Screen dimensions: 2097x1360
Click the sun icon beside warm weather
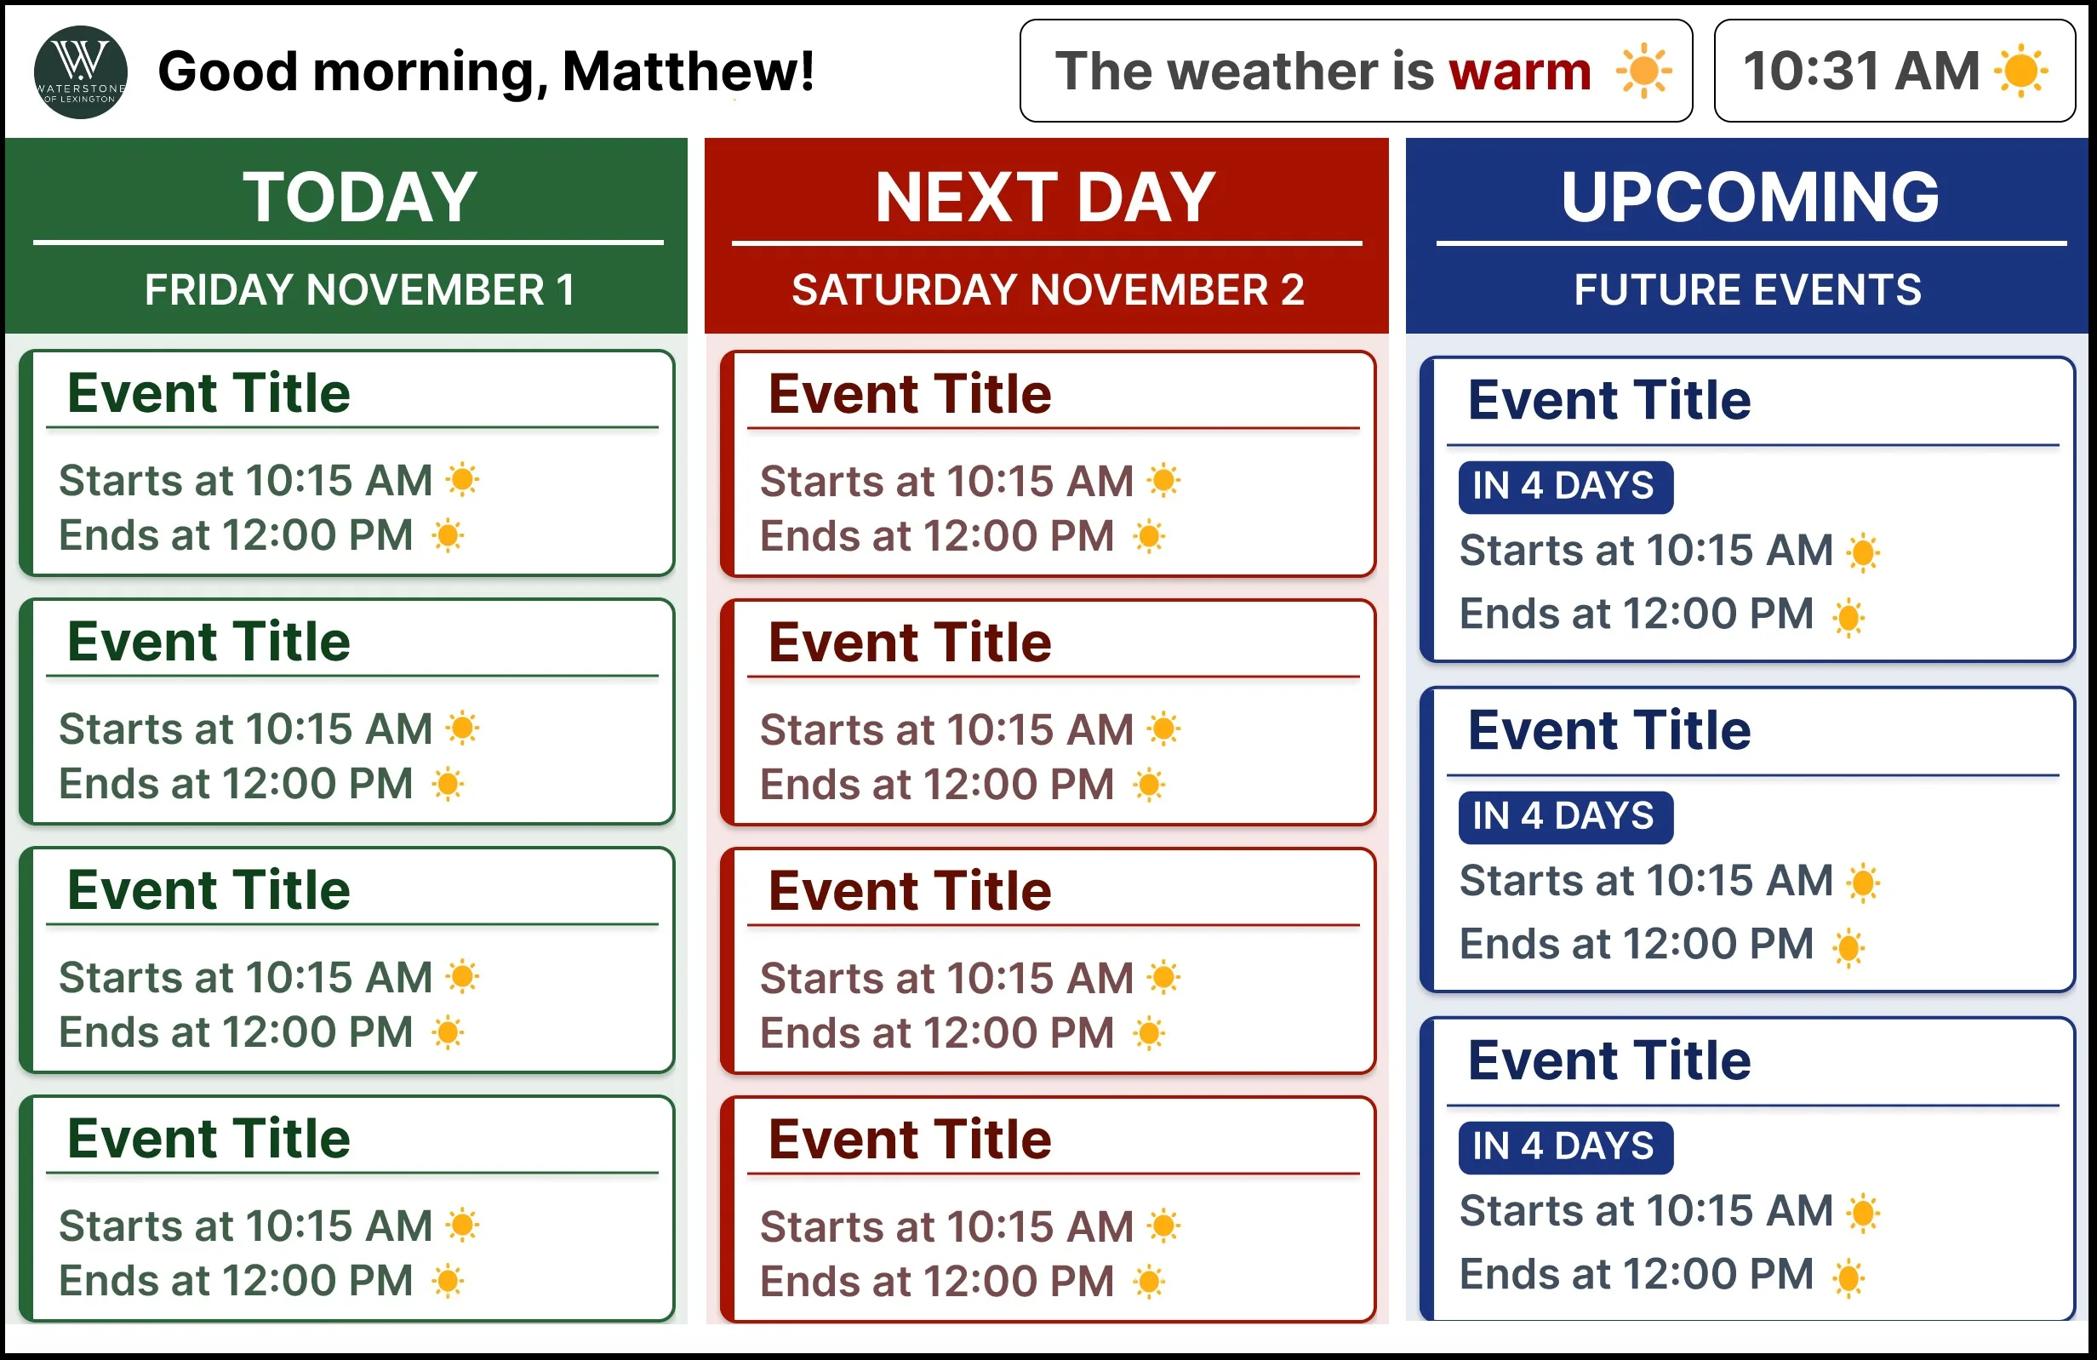pos(1643,71)
